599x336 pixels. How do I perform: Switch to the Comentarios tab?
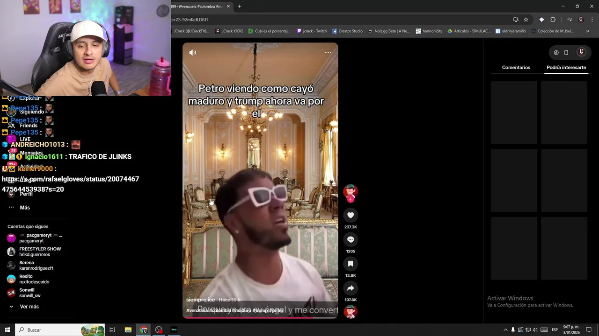[516, 68]
